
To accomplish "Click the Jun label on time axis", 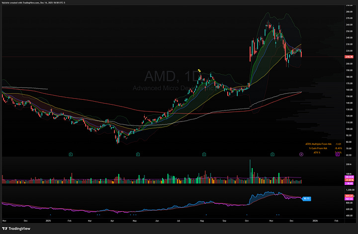I will tap(157, 221).
